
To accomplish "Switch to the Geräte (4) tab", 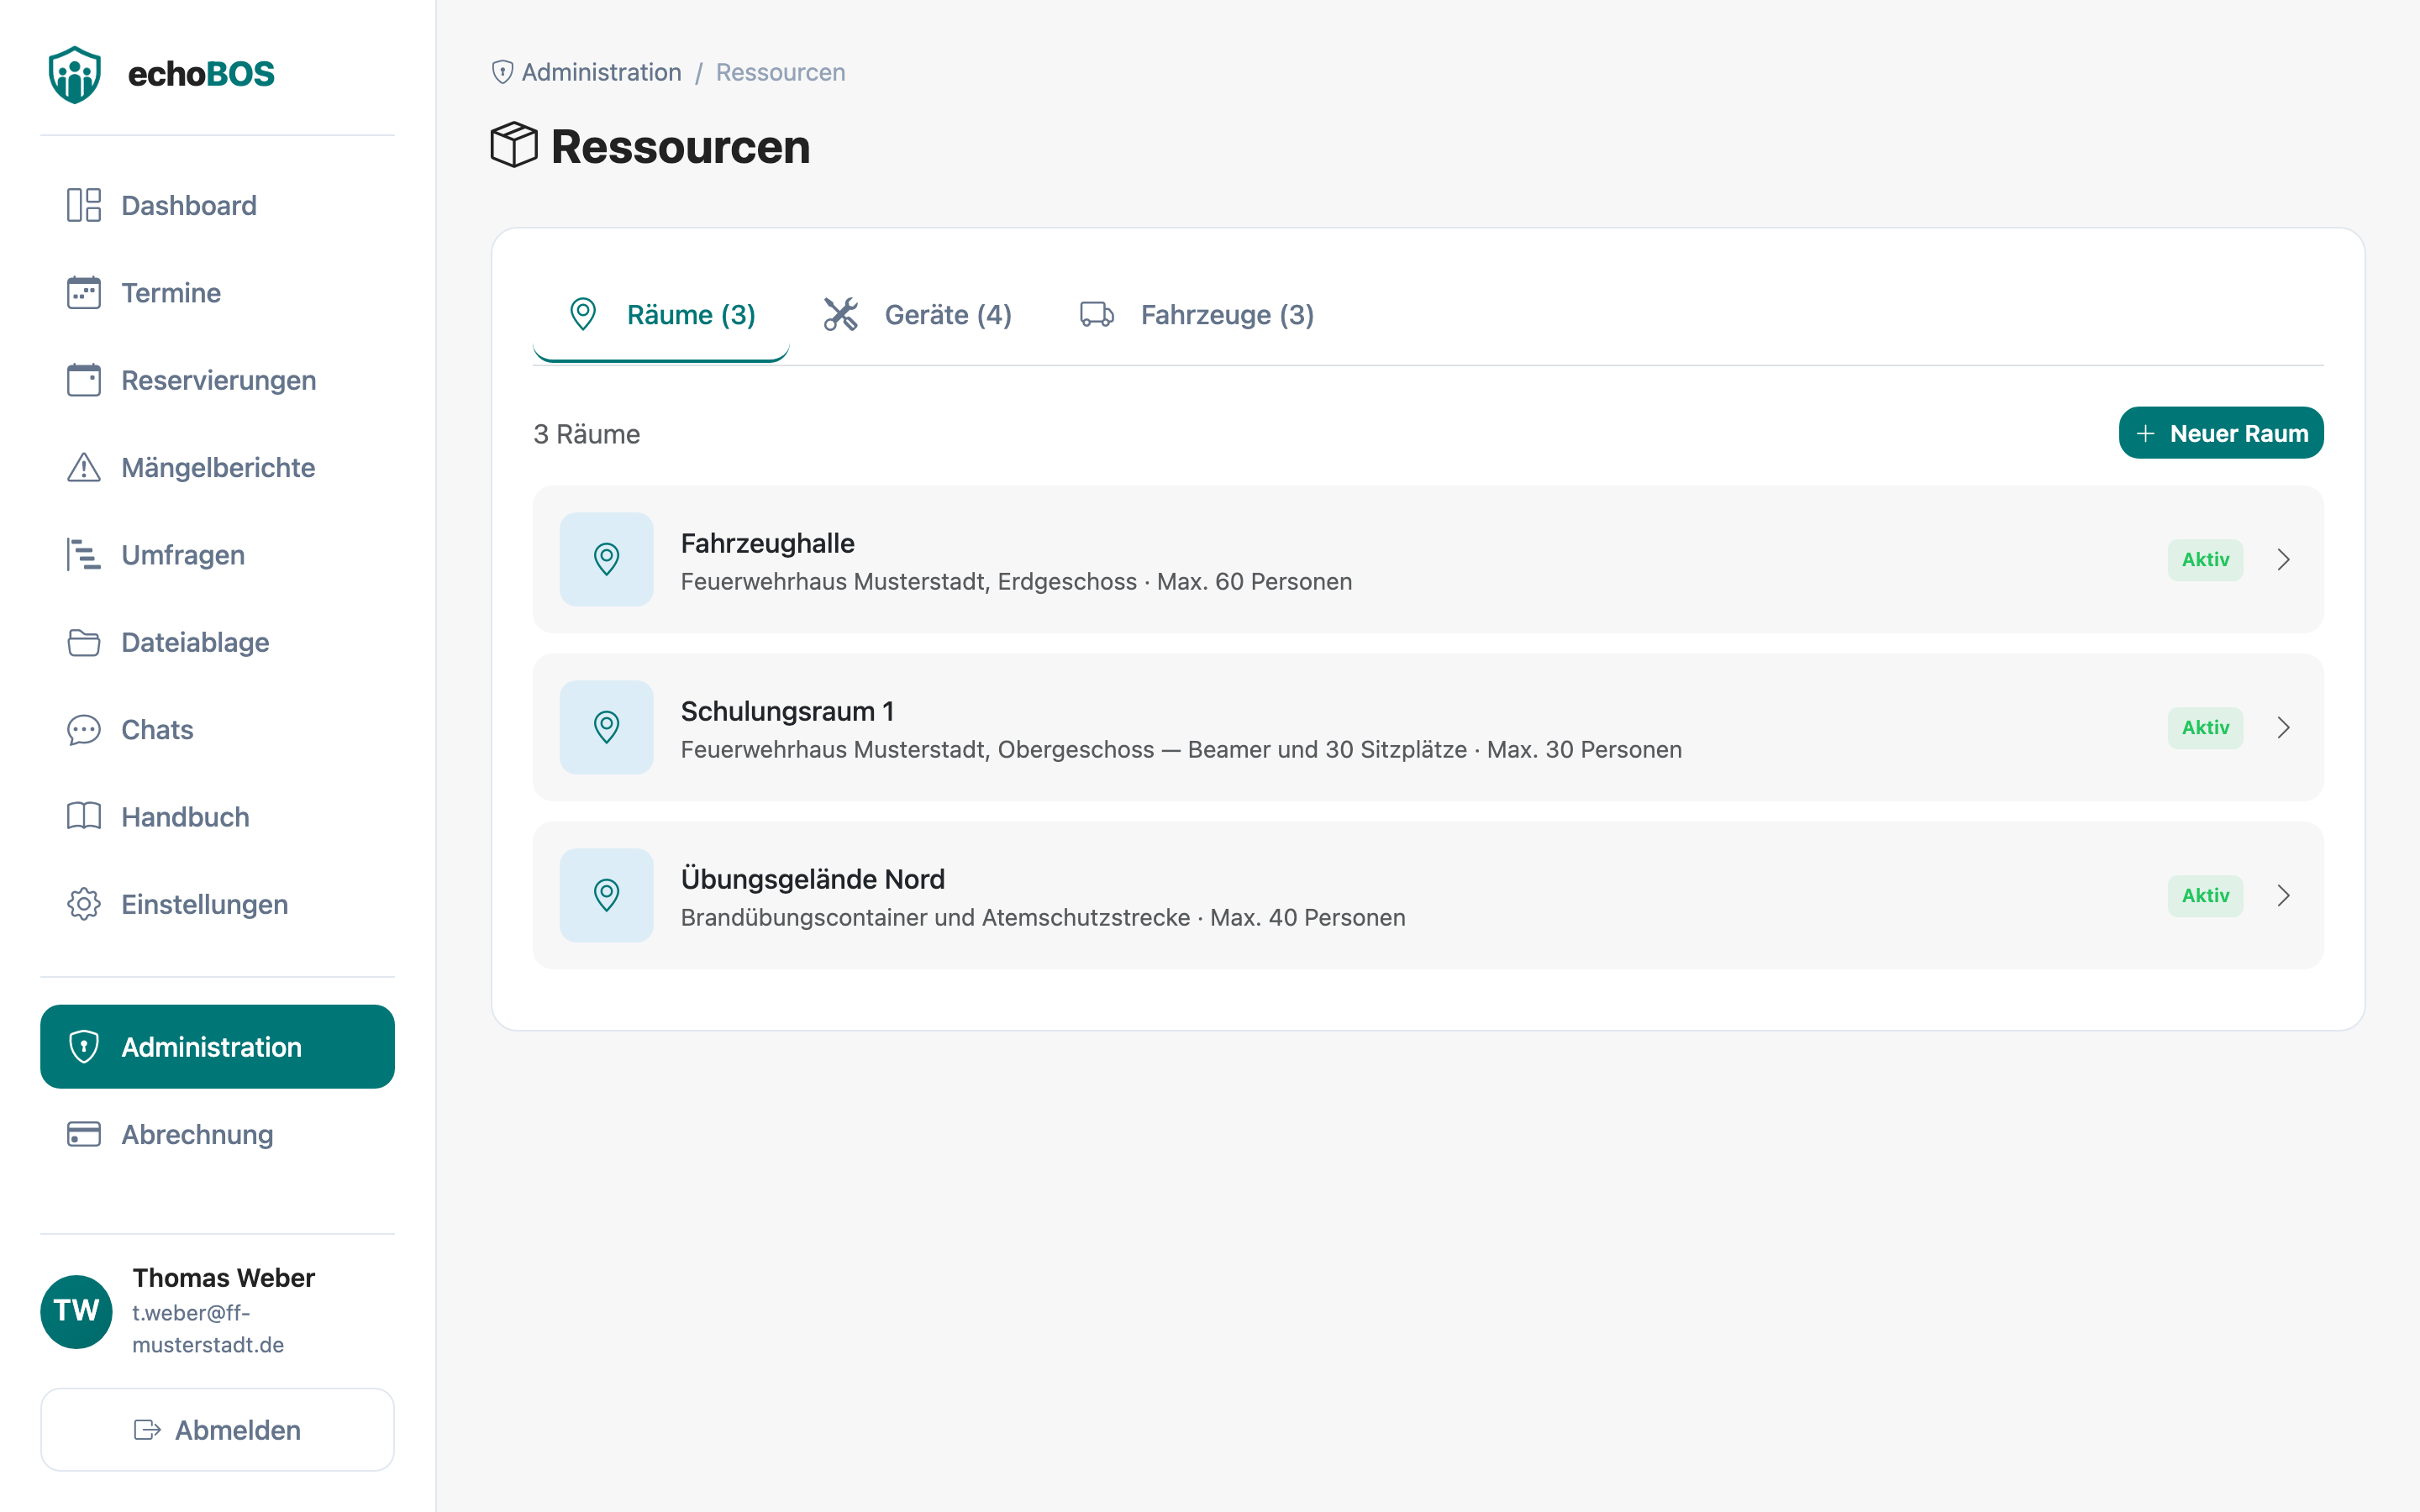I will coord(917,315).
